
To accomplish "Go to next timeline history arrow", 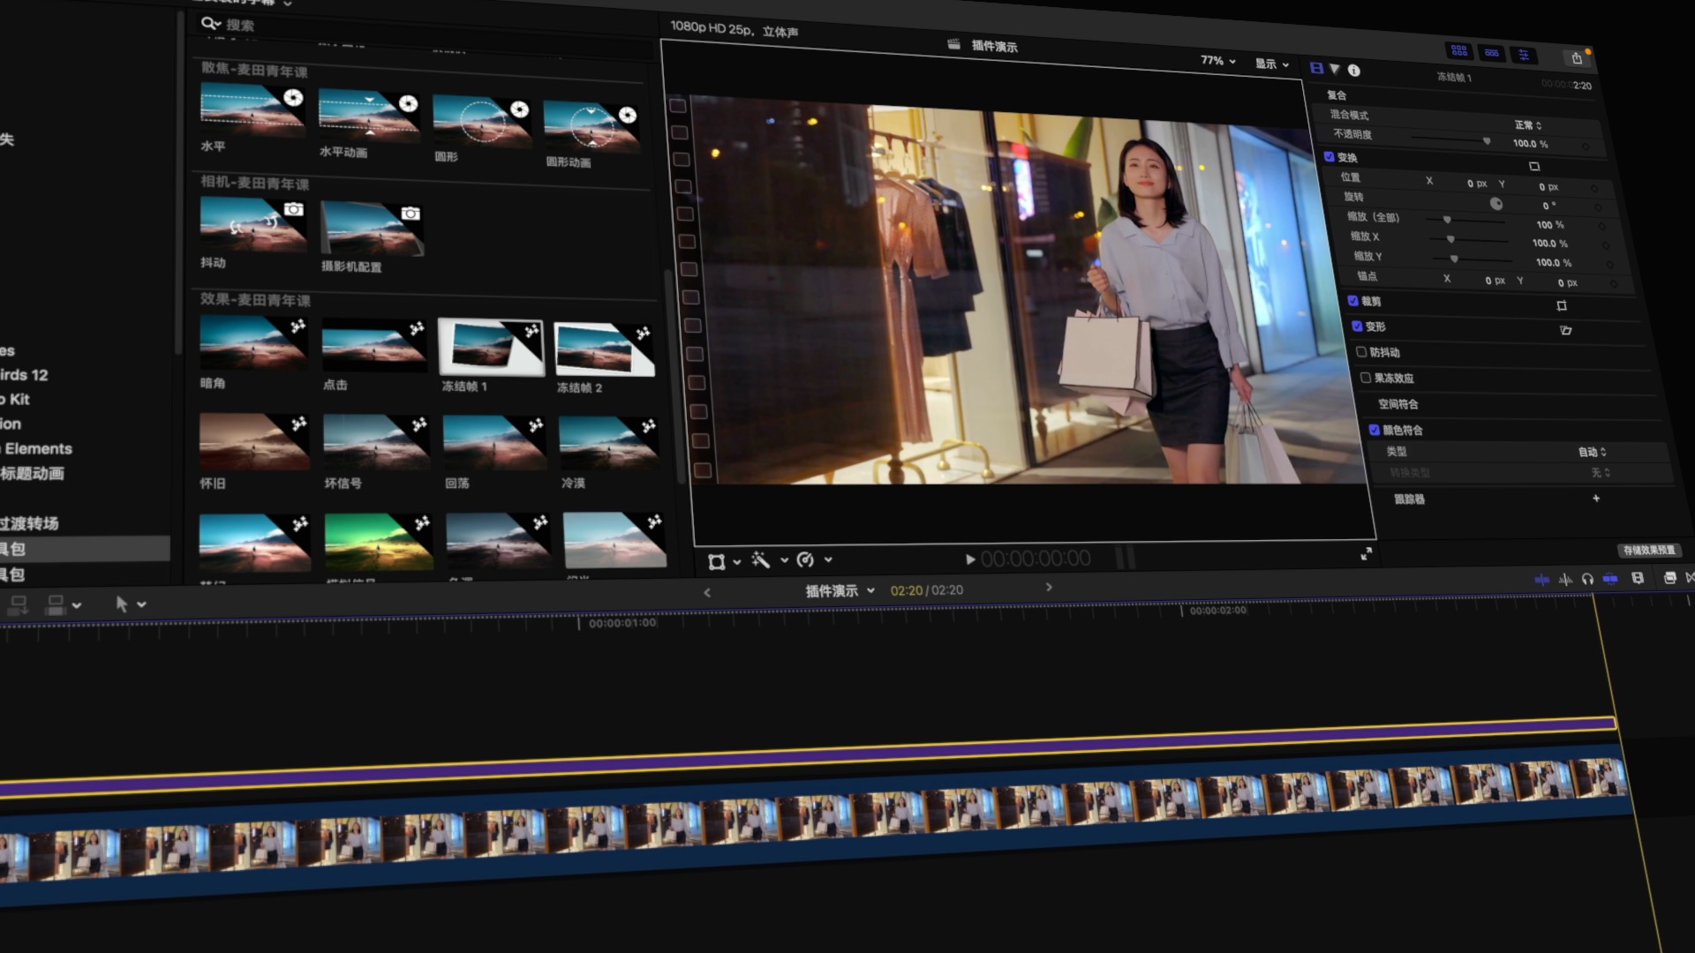I will pos(1049,587).
